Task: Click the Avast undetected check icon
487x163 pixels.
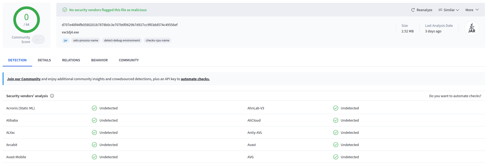Action: 336,145
